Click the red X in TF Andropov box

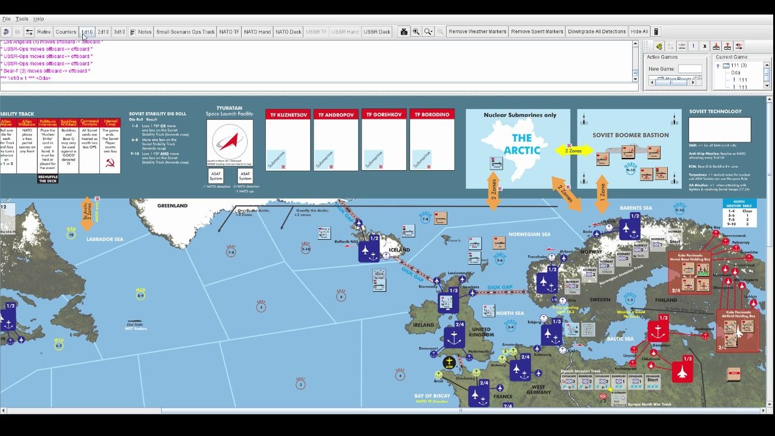click(331, 167)
